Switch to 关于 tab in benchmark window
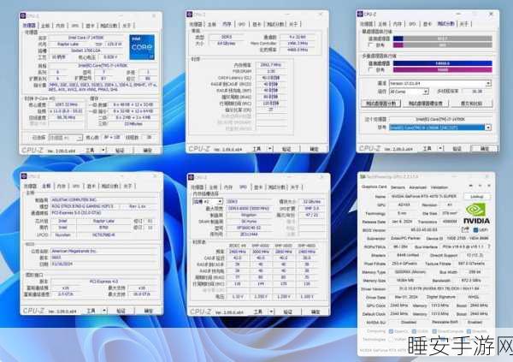 [x=463, y=24]
